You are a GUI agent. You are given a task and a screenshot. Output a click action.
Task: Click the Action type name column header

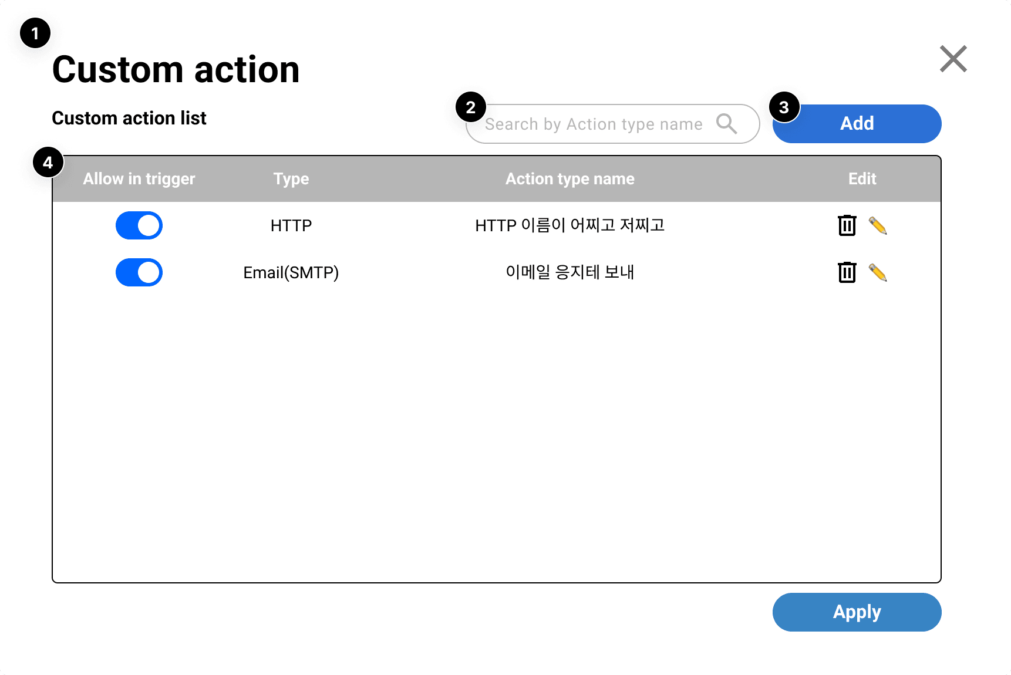(x=570, y=178)
